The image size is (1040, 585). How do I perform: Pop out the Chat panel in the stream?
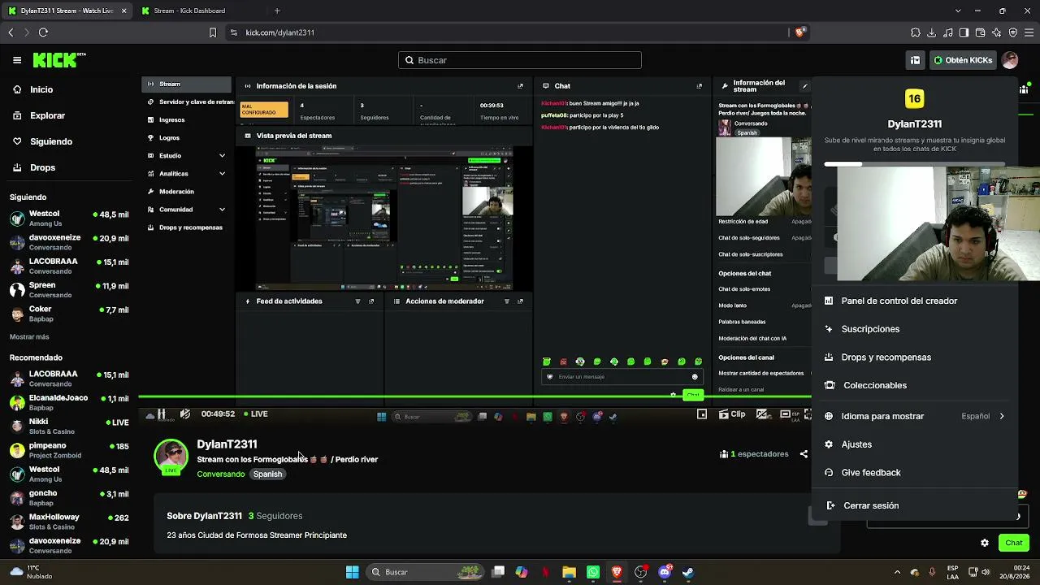700,85
